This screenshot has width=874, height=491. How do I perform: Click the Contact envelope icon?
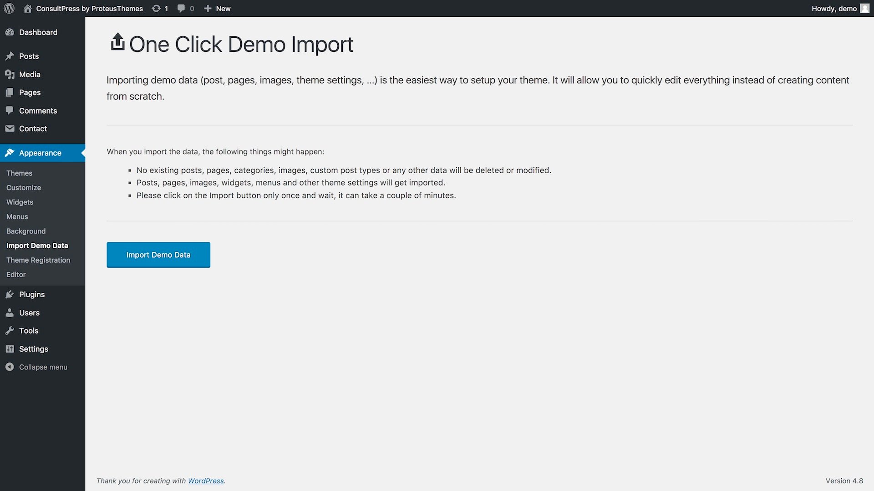(x=10, y=129)
